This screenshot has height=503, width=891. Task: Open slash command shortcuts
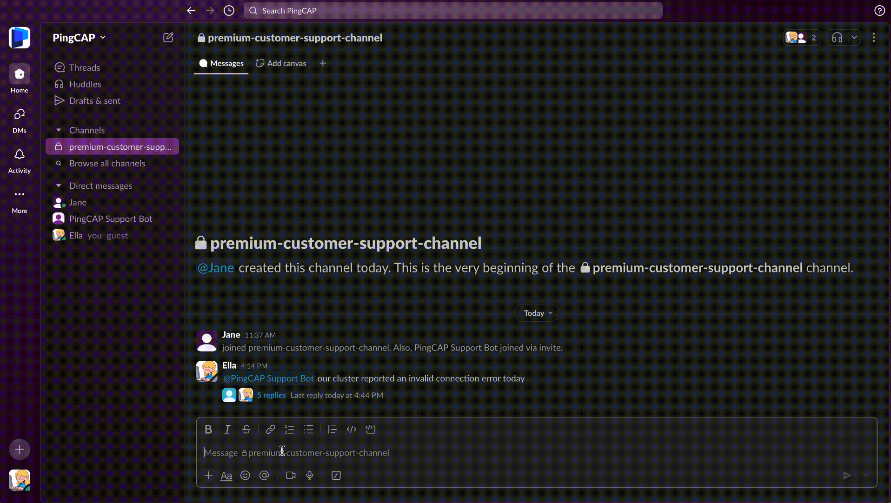point(336,476)
